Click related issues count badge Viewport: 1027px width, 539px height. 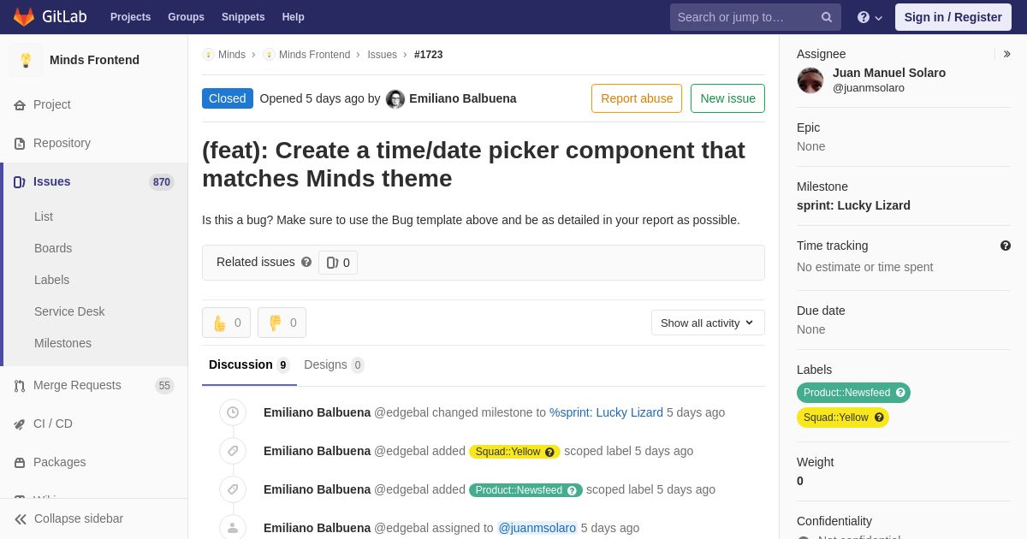coord(338,263)
